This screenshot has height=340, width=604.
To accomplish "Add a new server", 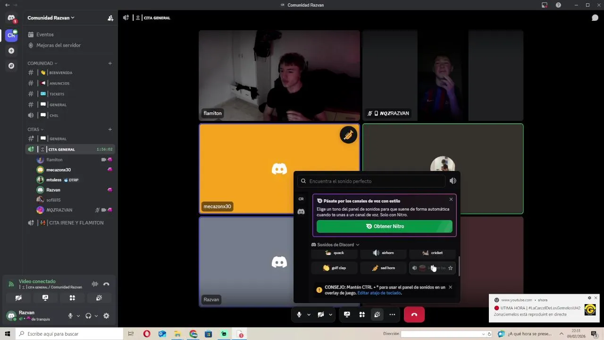I will 11,51.
